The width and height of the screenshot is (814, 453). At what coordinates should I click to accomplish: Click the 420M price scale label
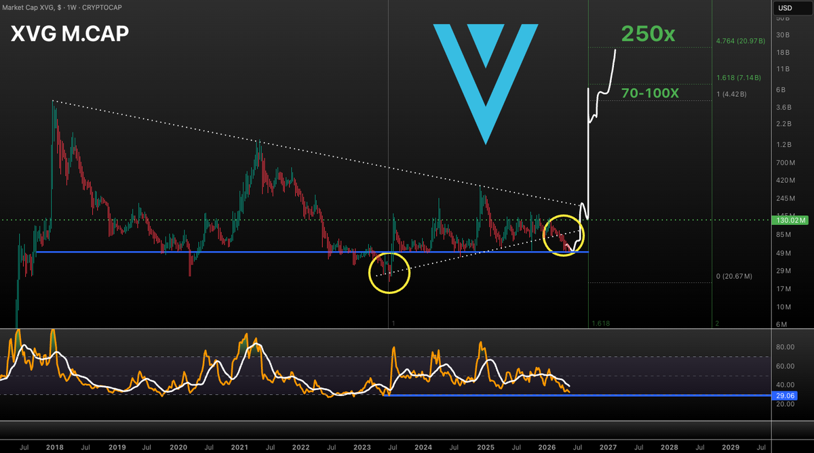tap(786, 180)
